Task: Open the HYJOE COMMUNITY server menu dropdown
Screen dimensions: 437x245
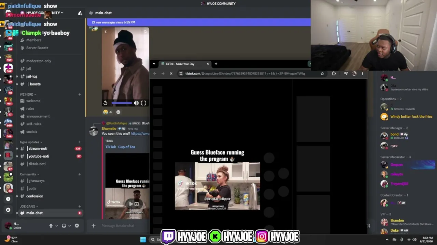Action: [62, 13]
